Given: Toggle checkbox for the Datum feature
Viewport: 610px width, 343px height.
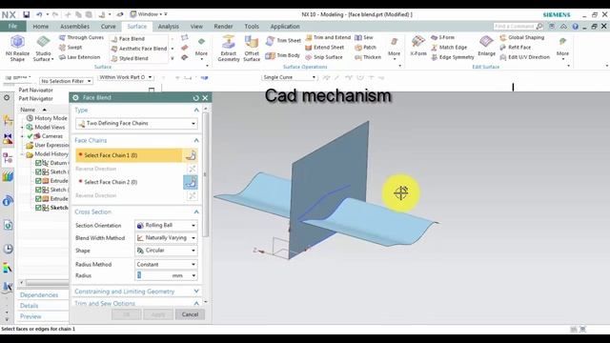Looking at the screenshot, I should point(38,163).
